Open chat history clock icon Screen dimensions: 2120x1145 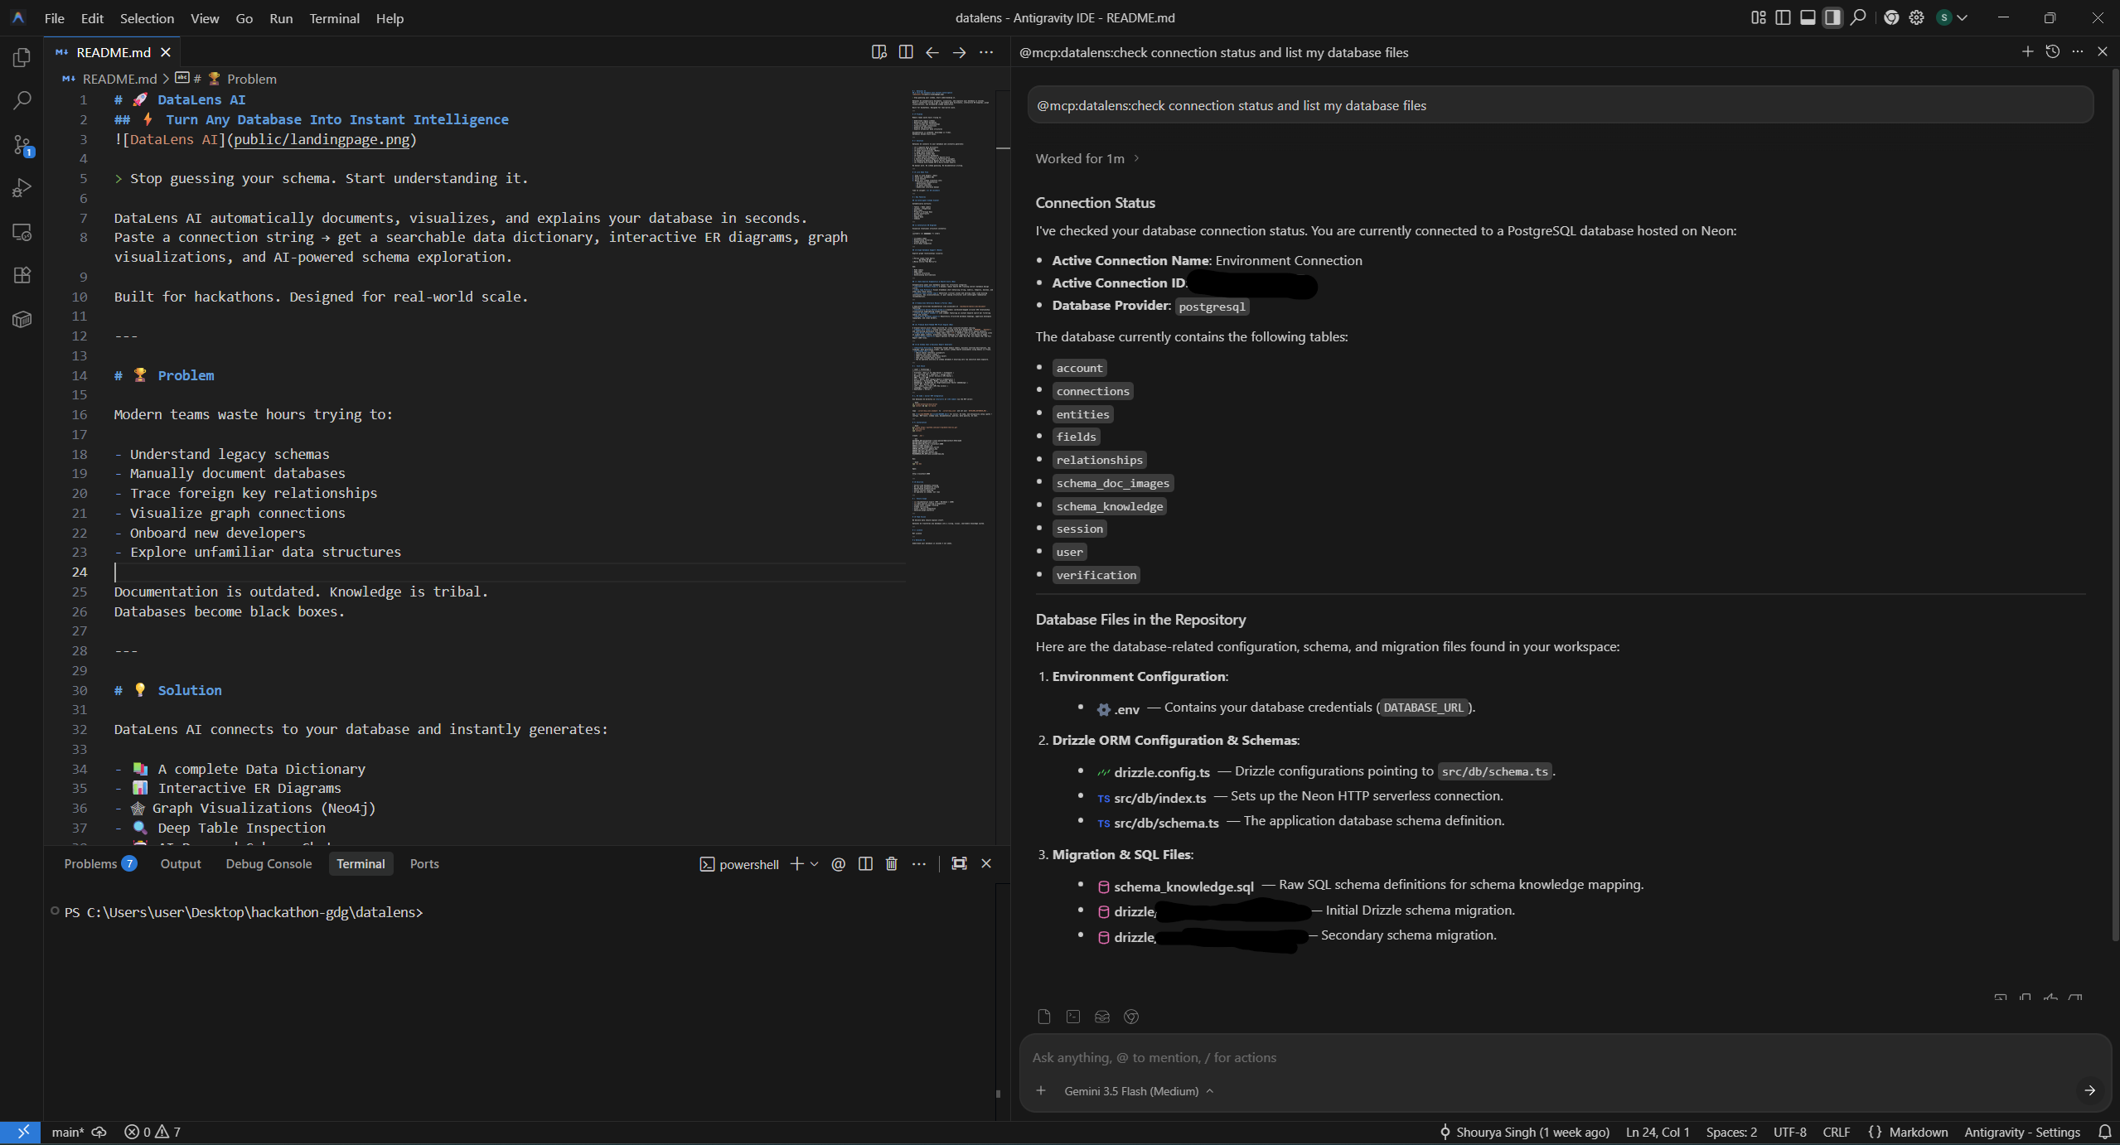click(2053, 51)
